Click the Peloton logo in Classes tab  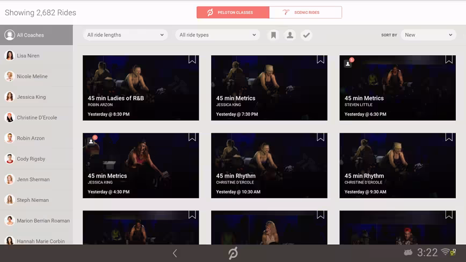coord(210,12)
